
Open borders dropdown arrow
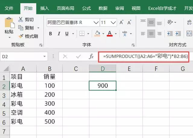pyautogui.click(x=88, y=34)
